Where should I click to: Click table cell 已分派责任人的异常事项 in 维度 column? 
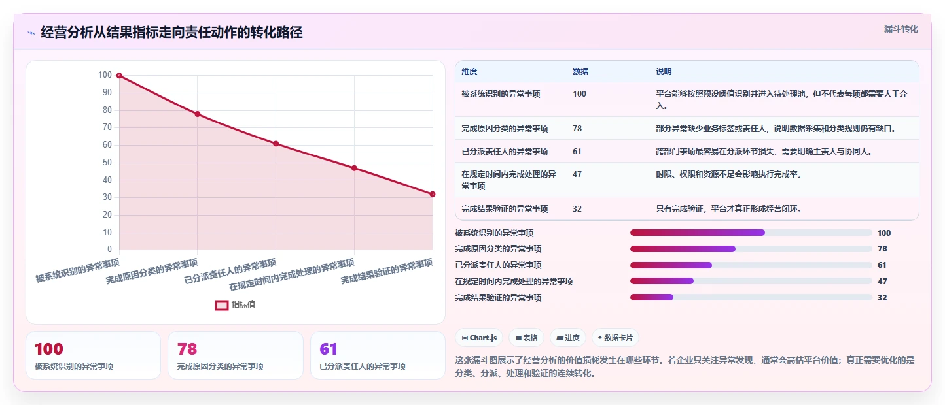(x=505, y=152)
